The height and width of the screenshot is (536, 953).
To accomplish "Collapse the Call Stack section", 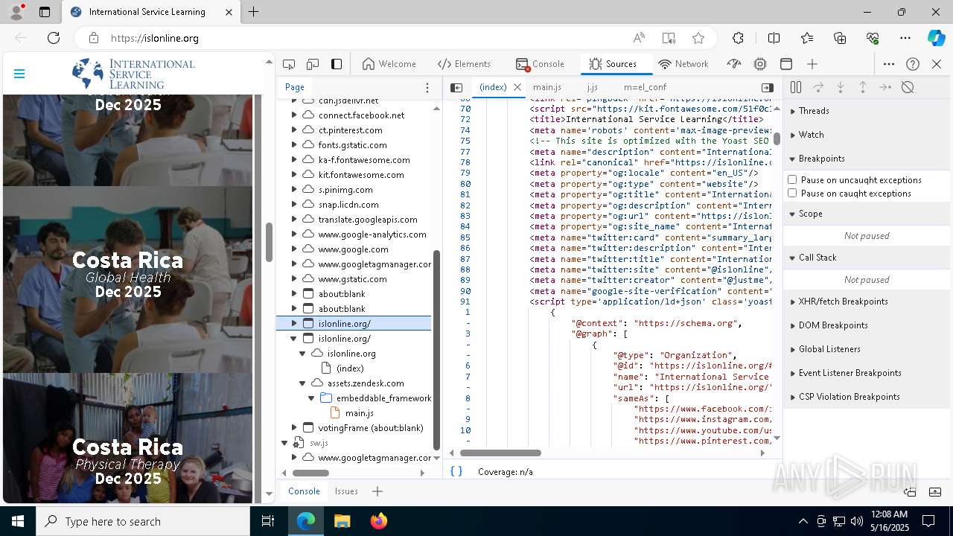I will tap(867, 258).
